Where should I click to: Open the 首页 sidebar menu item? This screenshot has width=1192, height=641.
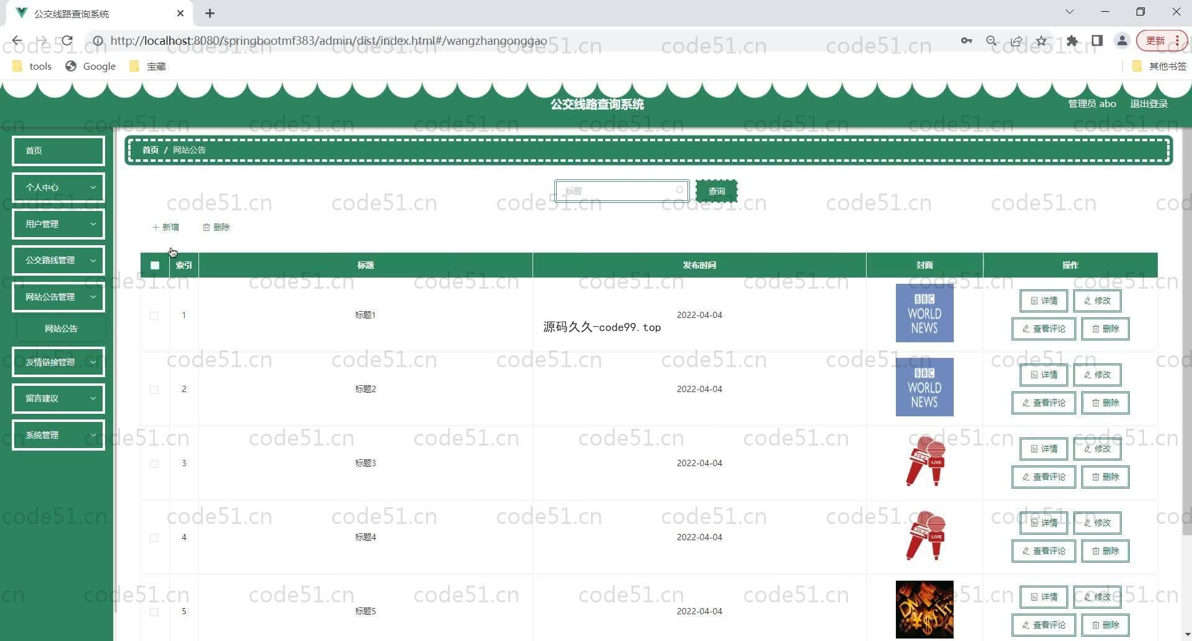click(58, 151)
